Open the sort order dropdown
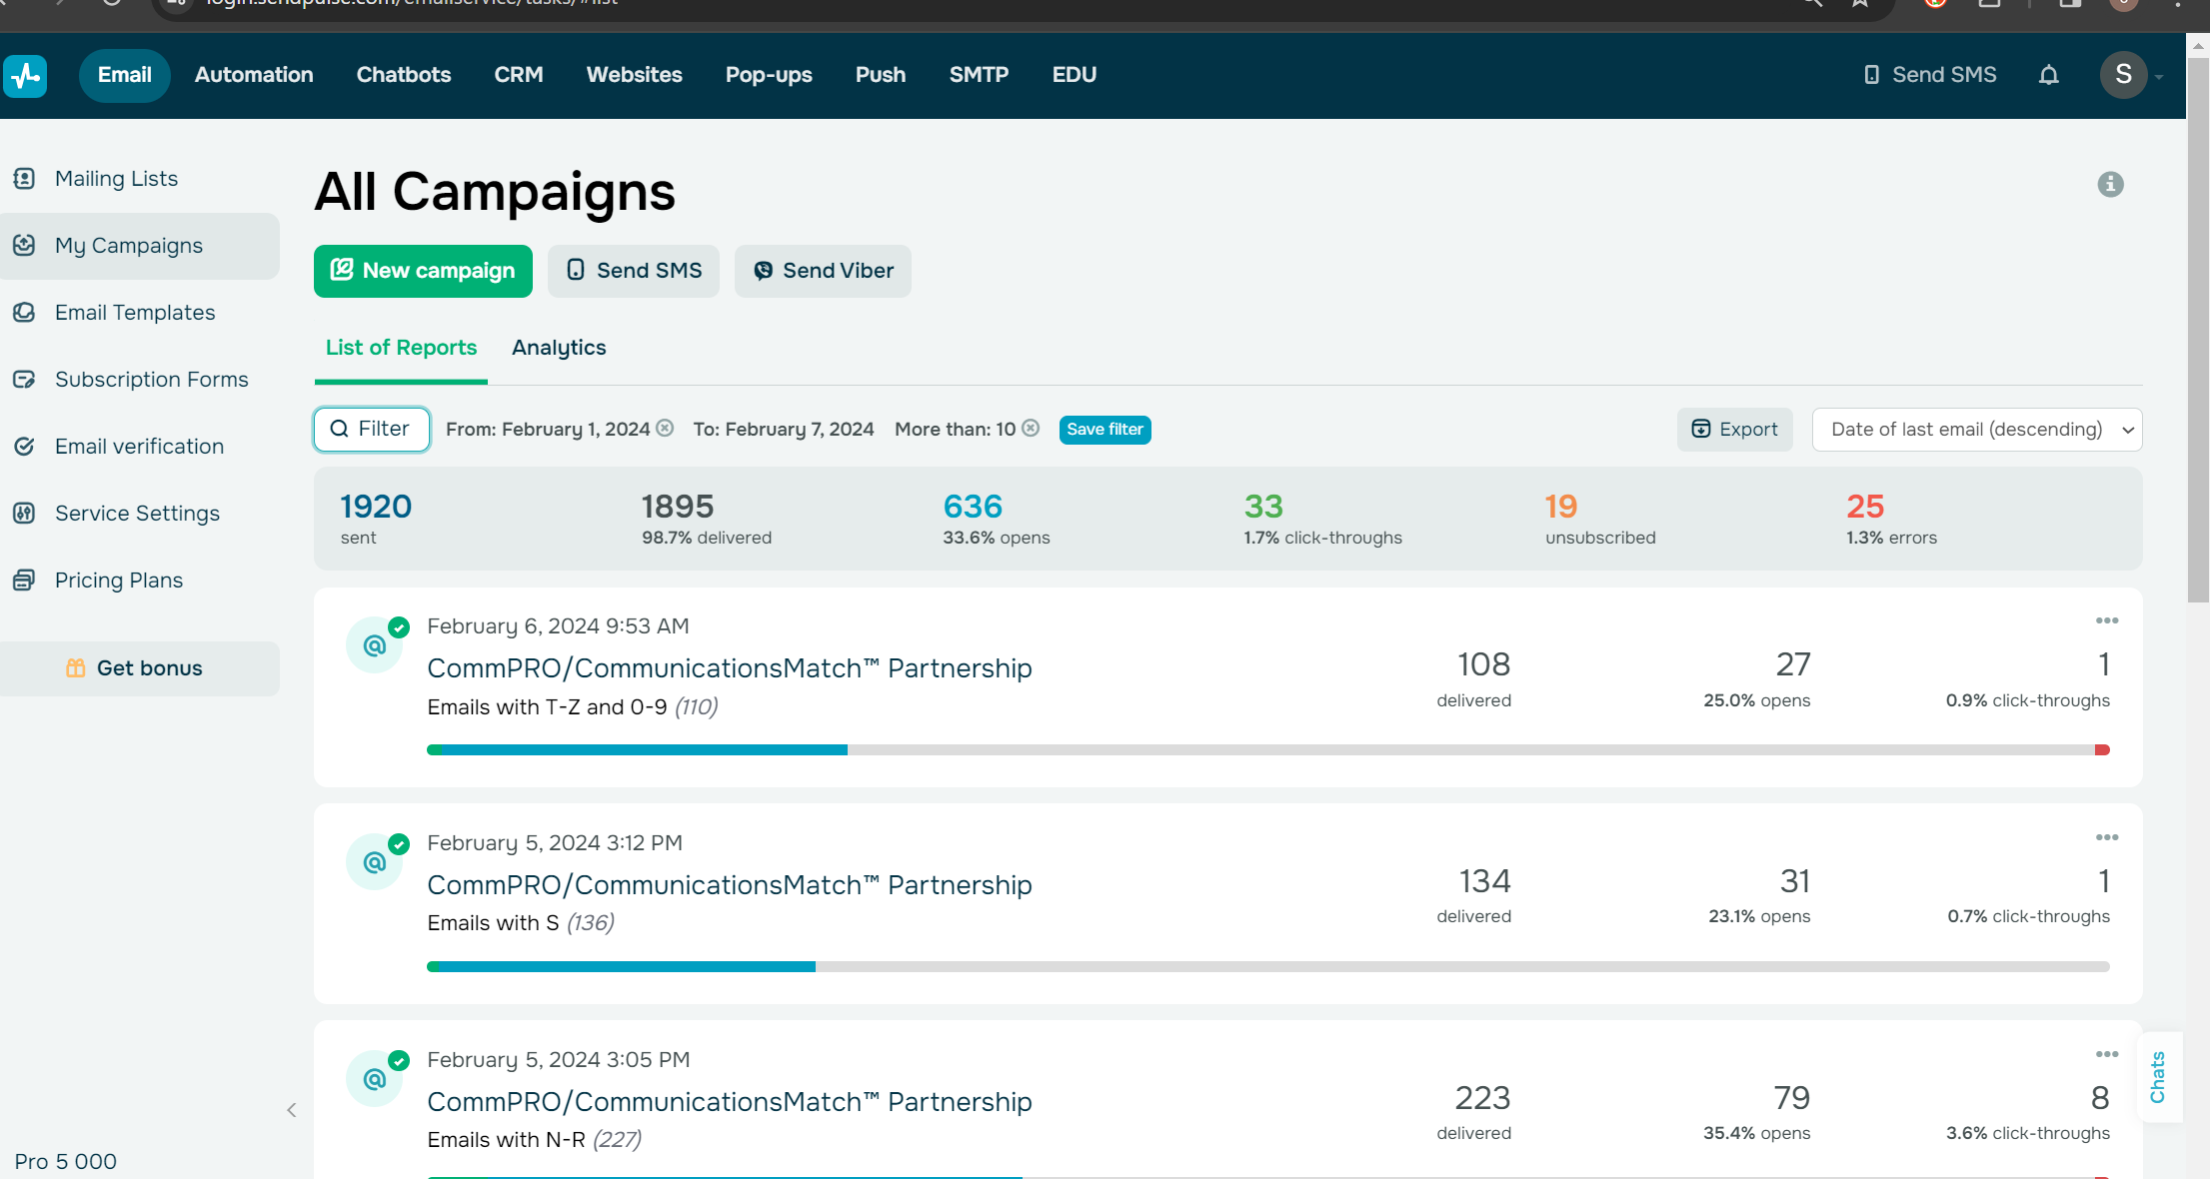2210x1179 pixels. point(1976,430)
